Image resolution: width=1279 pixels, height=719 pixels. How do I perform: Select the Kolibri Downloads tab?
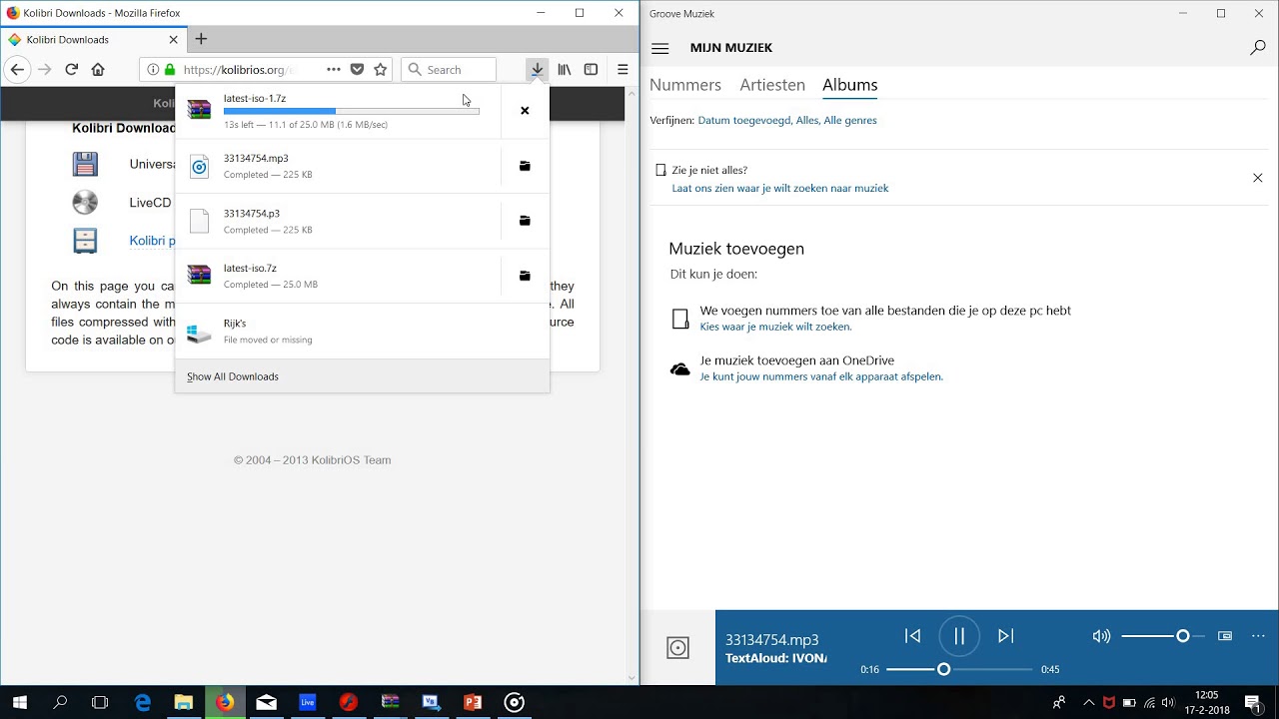point(93,40)
